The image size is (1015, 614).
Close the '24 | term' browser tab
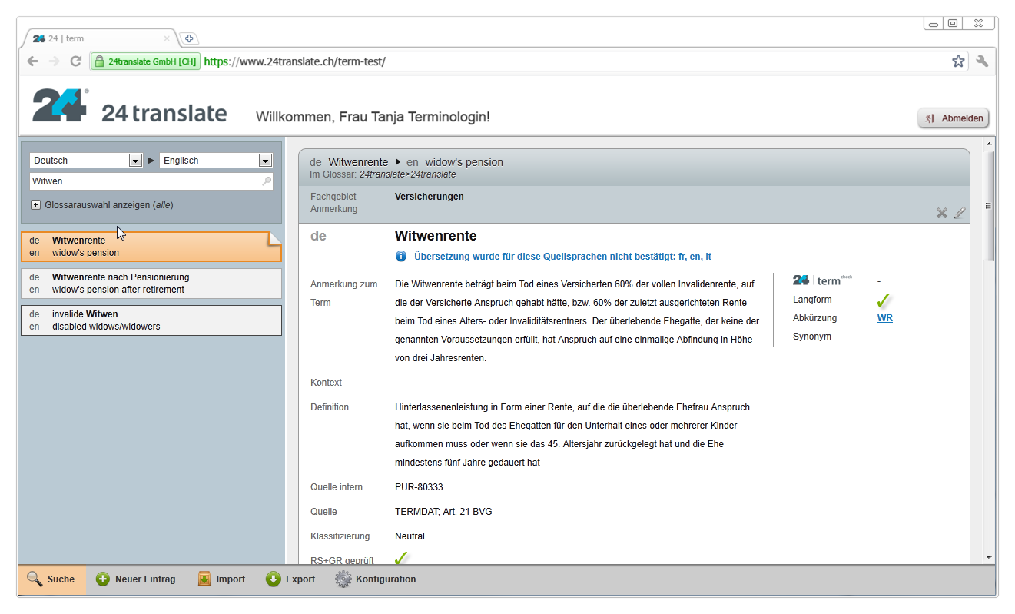point(167,38)
